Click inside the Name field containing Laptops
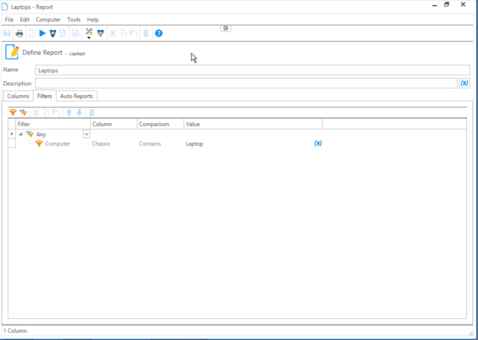The width and height of the screenshot is (478, 340). click(252, 71)
